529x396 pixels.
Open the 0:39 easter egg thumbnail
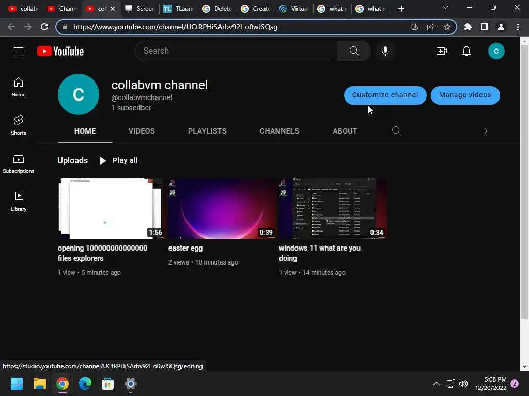[x=221, y=209]
